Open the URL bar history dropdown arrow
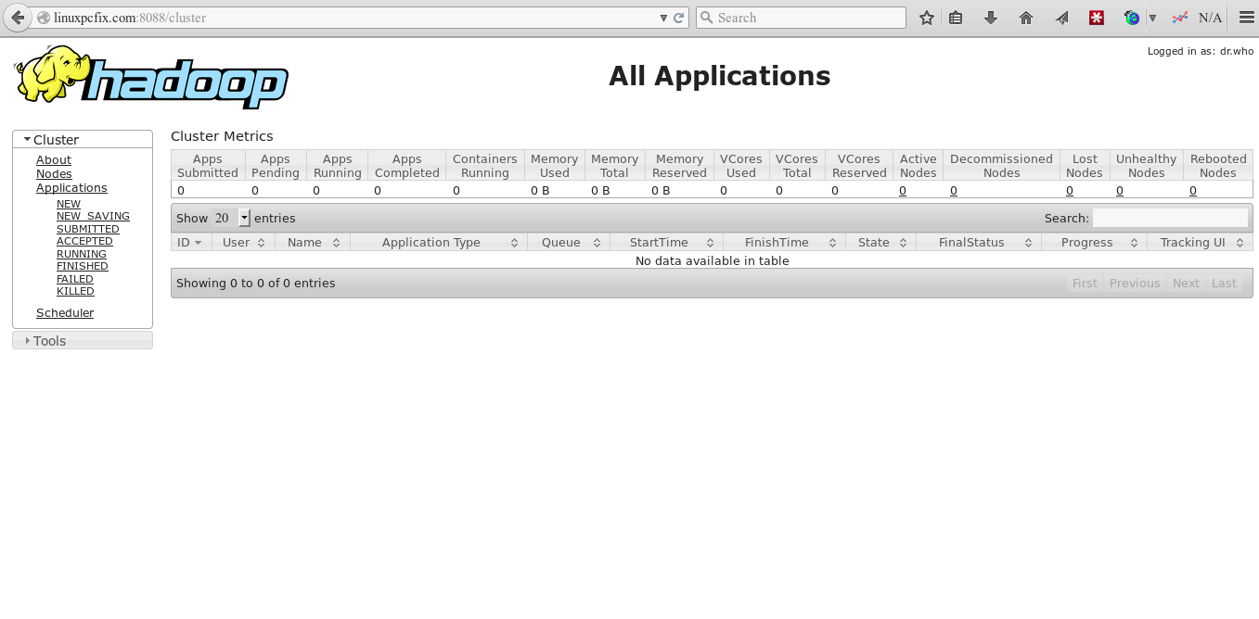 (663, 18)
